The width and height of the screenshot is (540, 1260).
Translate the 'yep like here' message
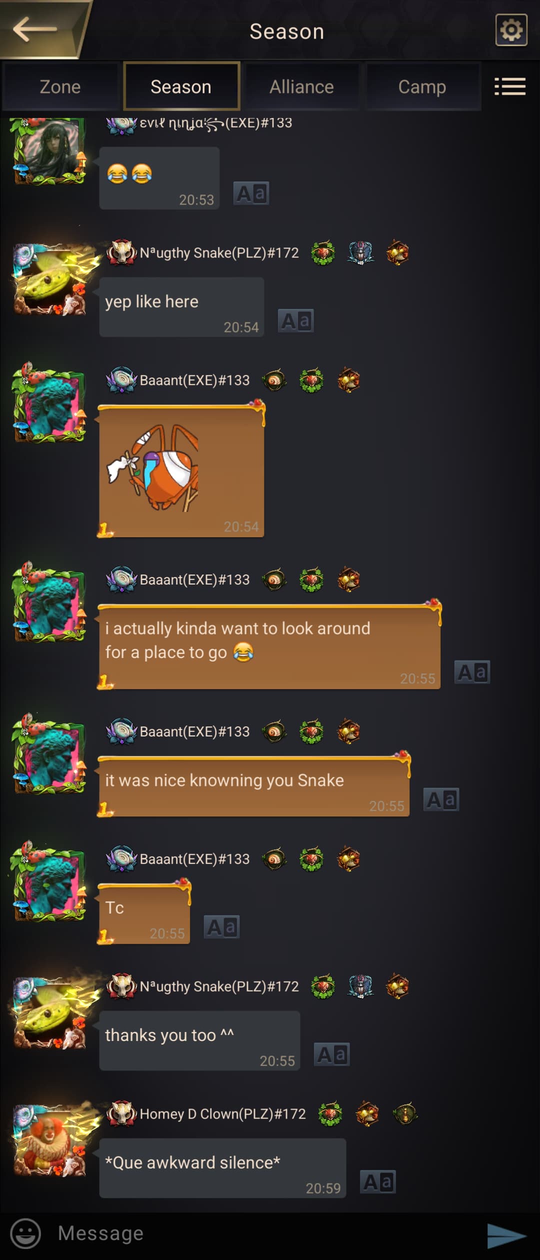296,321
